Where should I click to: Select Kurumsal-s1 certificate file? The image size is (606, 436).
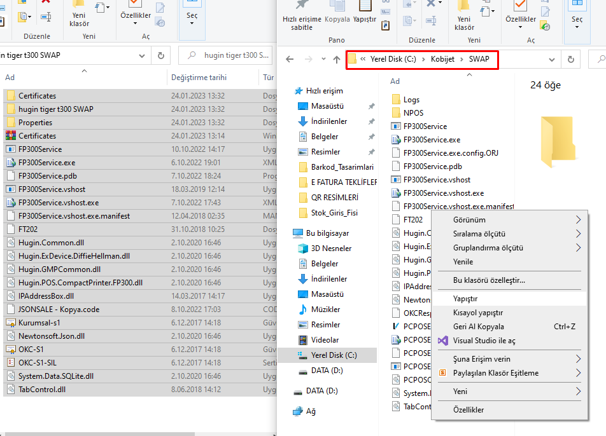(39, 323)
